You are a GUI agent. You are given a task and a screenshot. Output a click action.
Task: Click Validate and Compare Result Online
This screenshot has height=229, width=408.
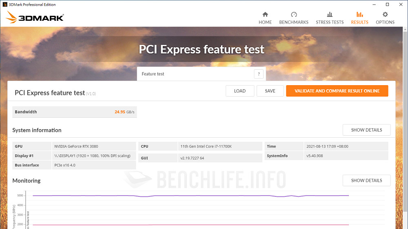(x=337, y=91)
